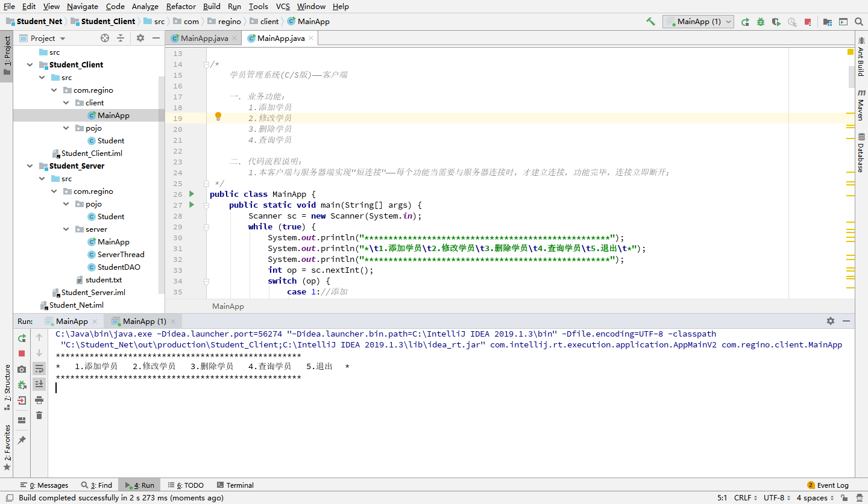Hide the Run tool window
The width and height of the screenshot is (868, 504).
pos(846,321)
